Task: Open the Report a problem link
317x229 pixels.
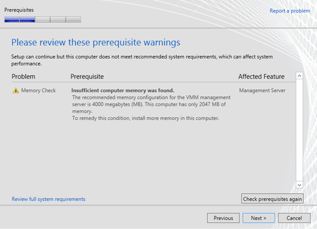Action: point(290,11)
